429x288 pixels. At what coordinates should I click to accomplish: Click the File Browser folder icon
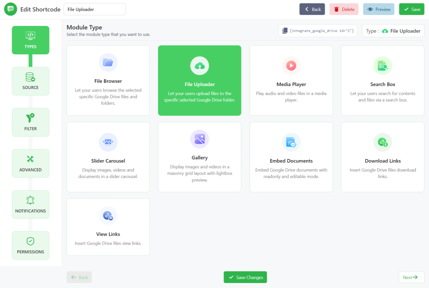[108, 63]
